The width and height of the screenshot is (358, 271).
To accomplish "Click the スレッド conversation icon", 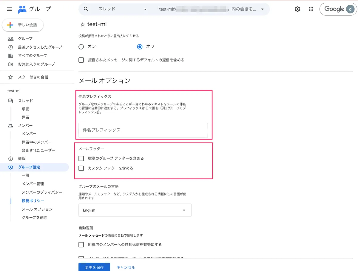I will pyautogui.click(x=10, y=101).
